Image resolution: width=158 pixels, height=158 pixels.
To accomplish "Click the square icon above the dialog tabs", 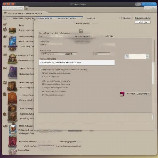I will point(81,31).
